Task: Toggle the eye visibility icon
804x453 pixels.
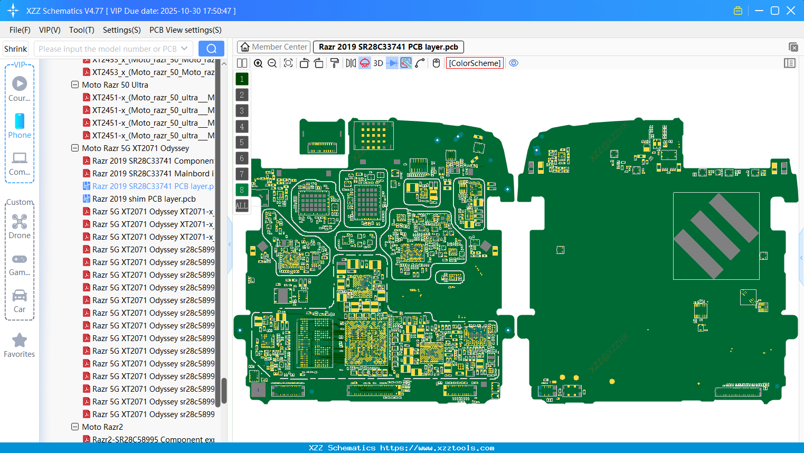Action: coord(514,63)
